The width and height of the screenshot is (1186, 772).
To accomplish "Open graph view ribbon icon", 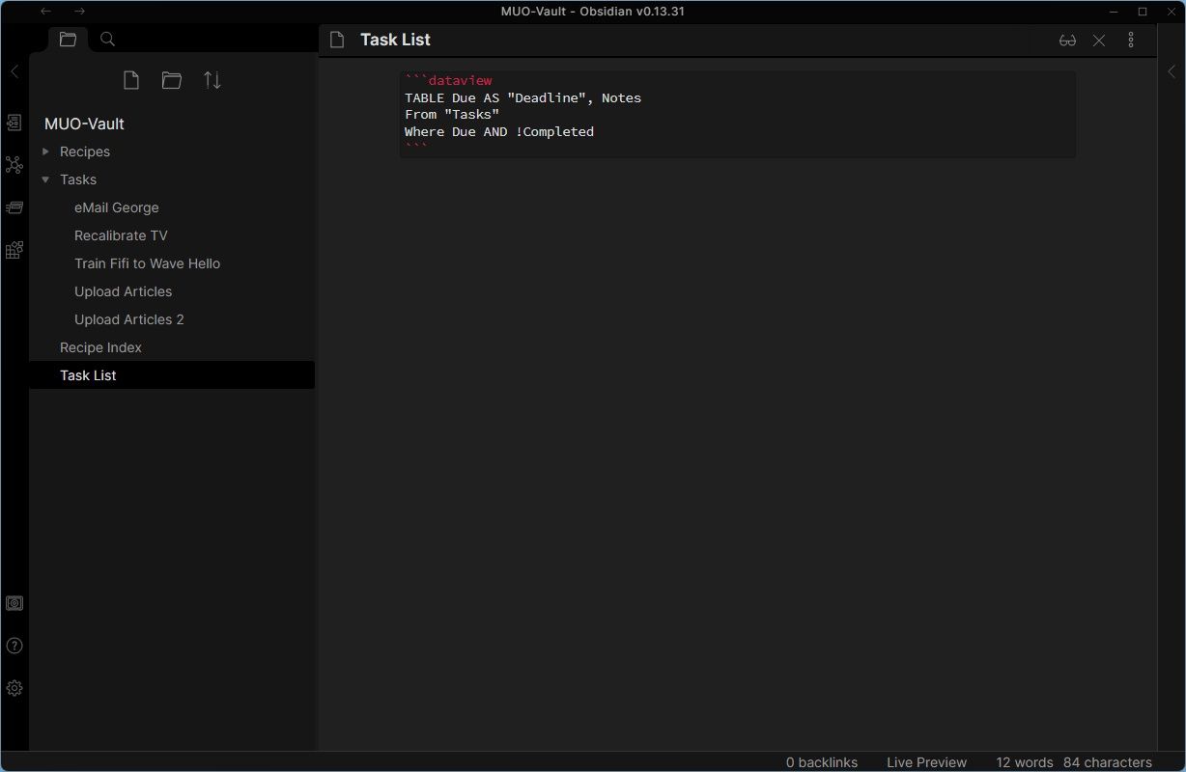I will coord(14,165).
